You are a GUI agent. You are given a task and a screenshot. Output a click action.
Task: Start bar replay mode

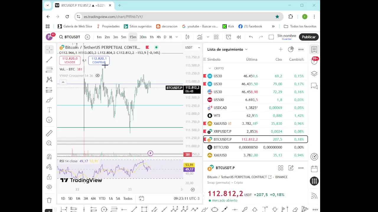click(x=239, y=37)
